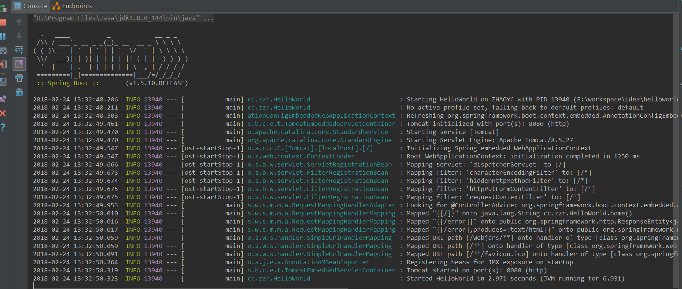Toggle scroll to end of console
Viewport: 682px width, 289px height.
(19, 64)
